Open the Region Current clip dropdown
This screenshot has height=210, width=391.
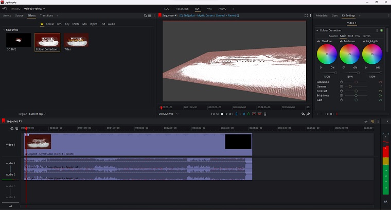(37, 114)
